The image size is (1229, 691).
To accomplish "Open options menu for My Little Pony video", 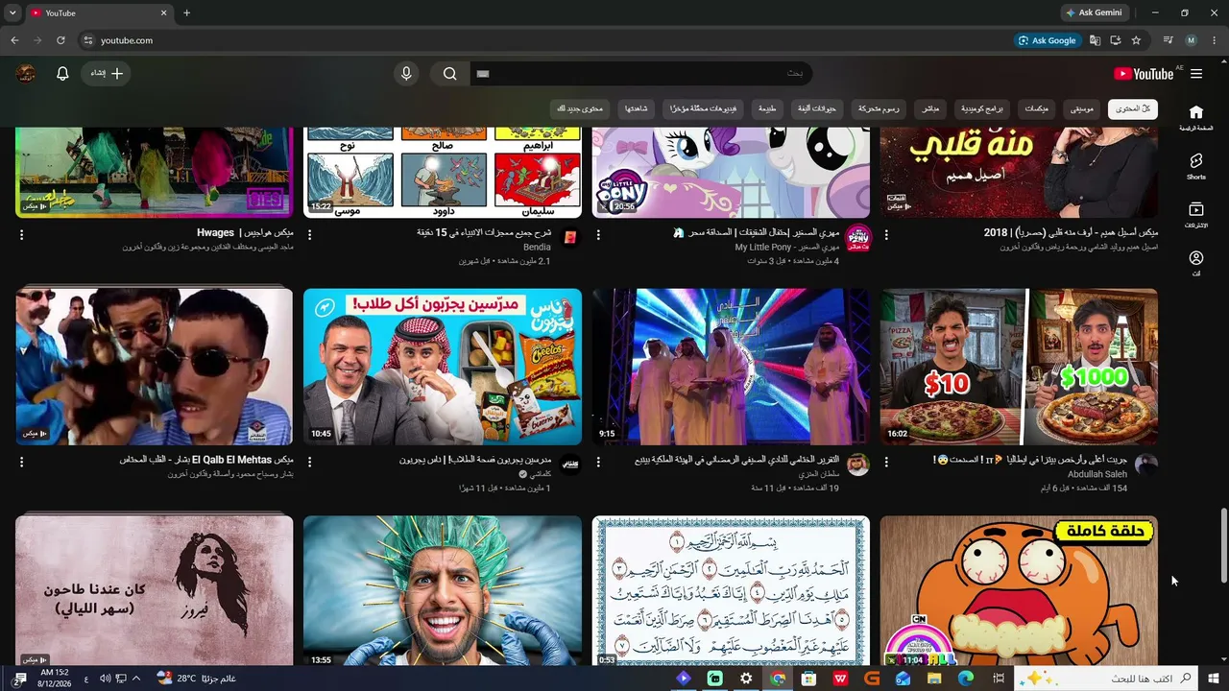I will [598, 234].
